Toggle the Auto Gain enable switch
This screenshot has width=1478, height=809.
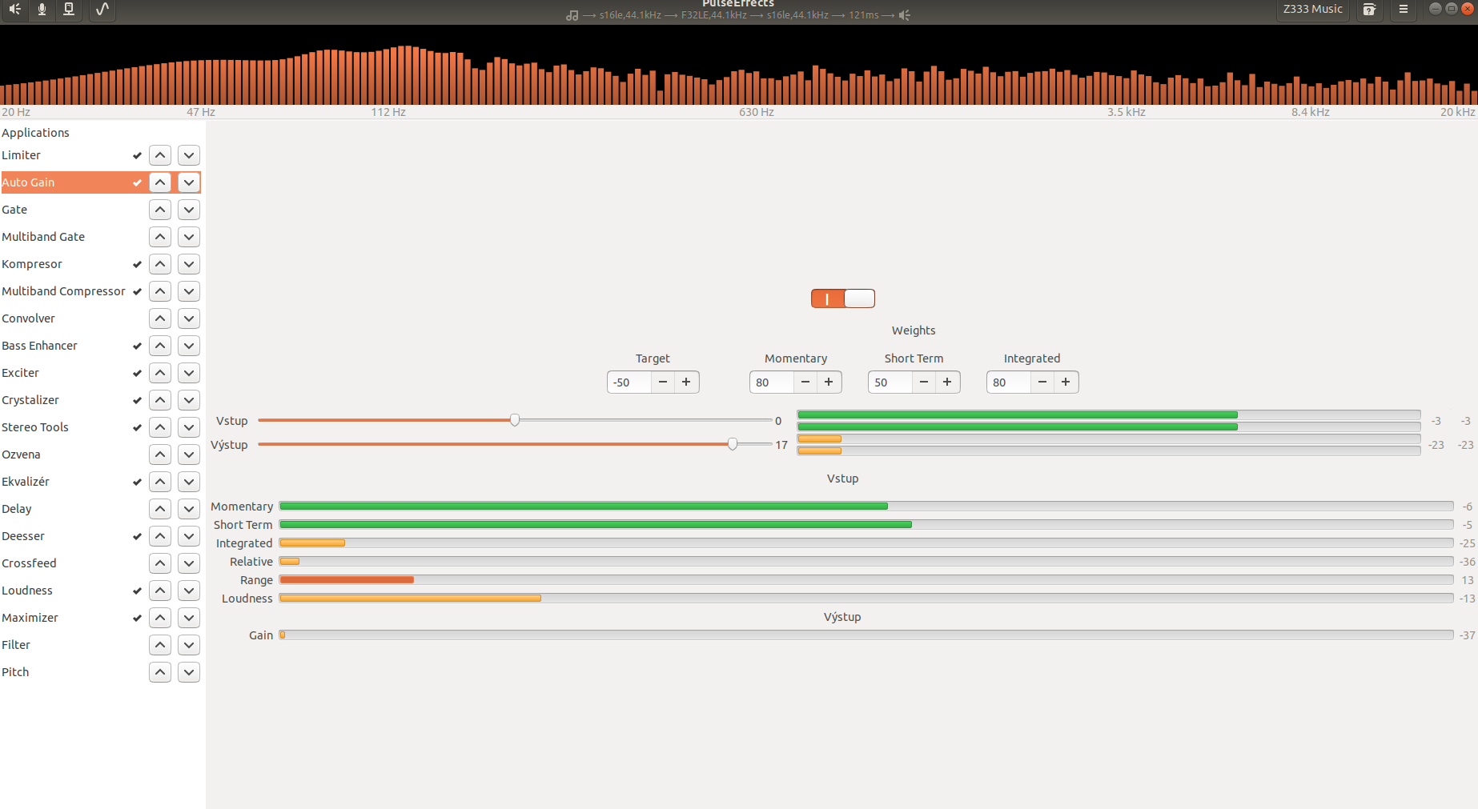pos(842,298)
